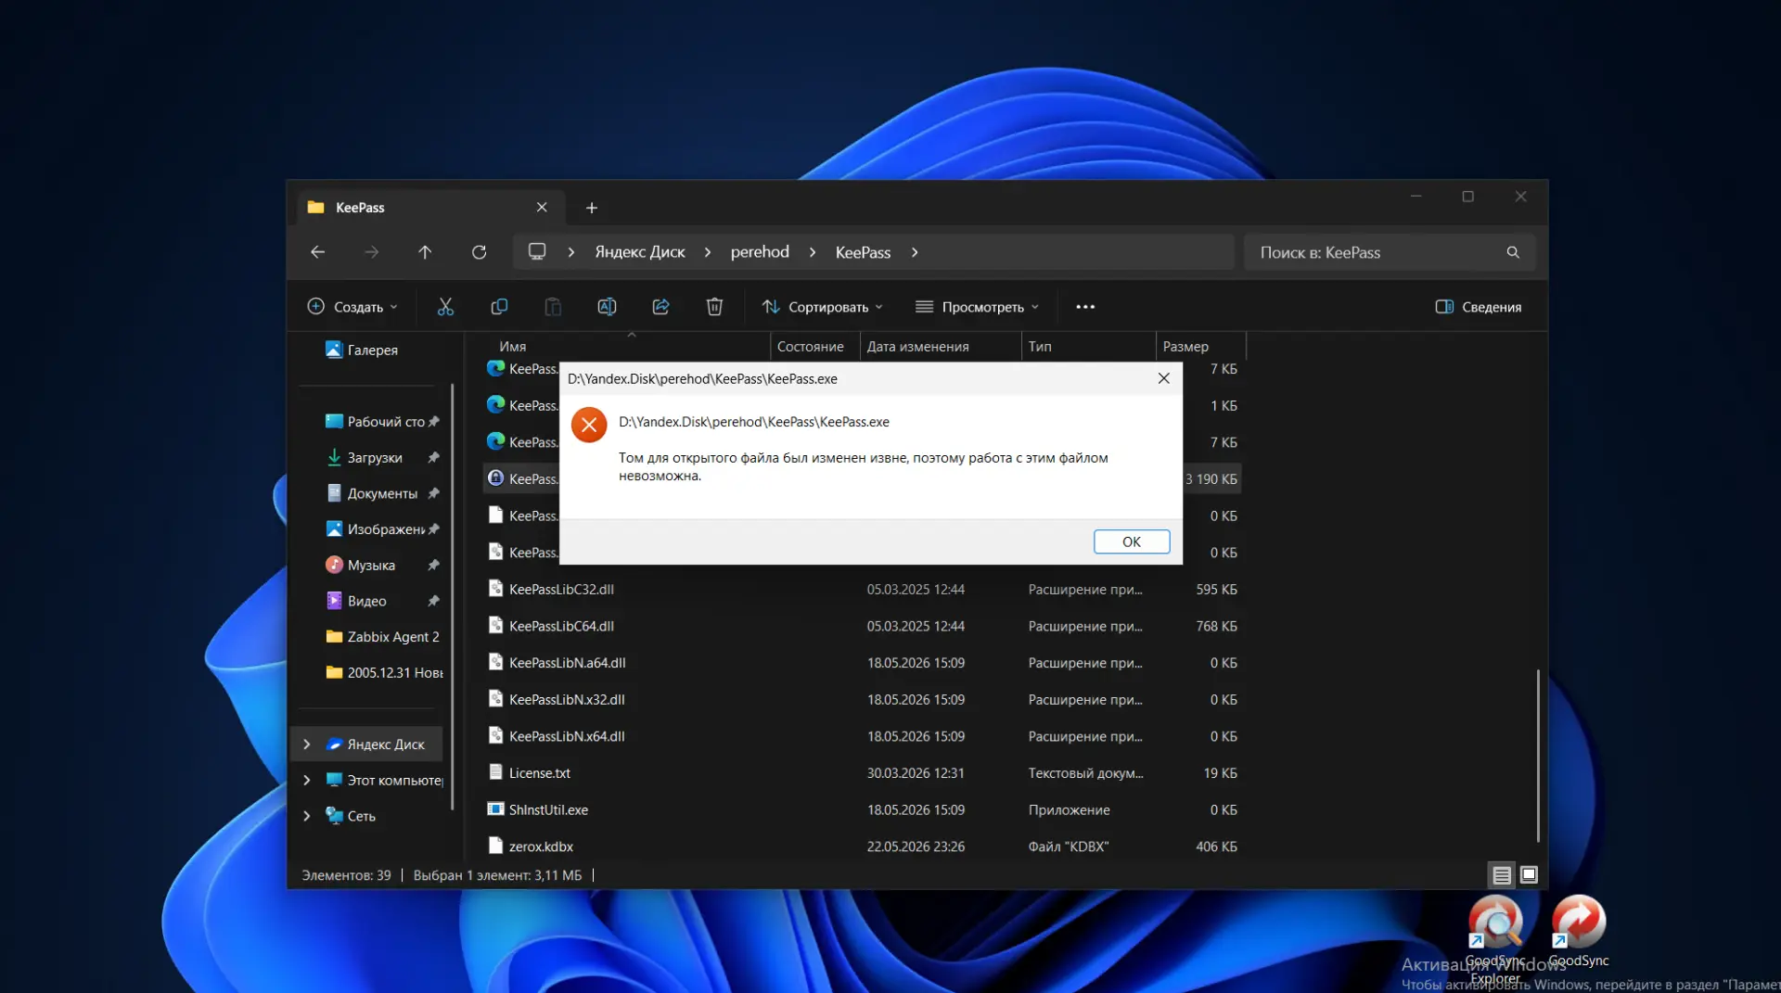Expand the Сеть tree node
1781x993 pixels.
click(x=307, y=816)
